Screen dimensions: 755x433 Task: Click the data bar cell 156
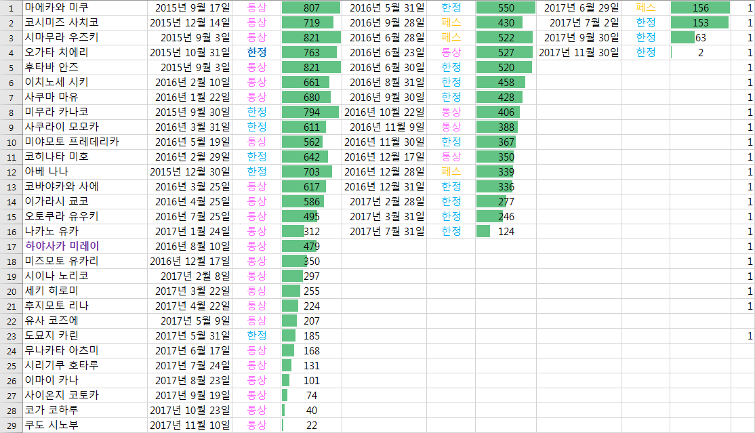pos(701,7)
